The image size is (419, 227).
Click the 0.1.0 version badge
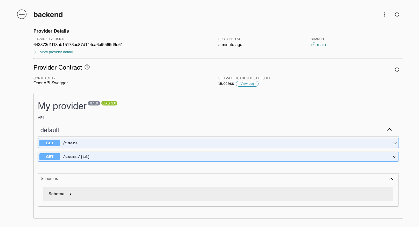tap(94, 103)
